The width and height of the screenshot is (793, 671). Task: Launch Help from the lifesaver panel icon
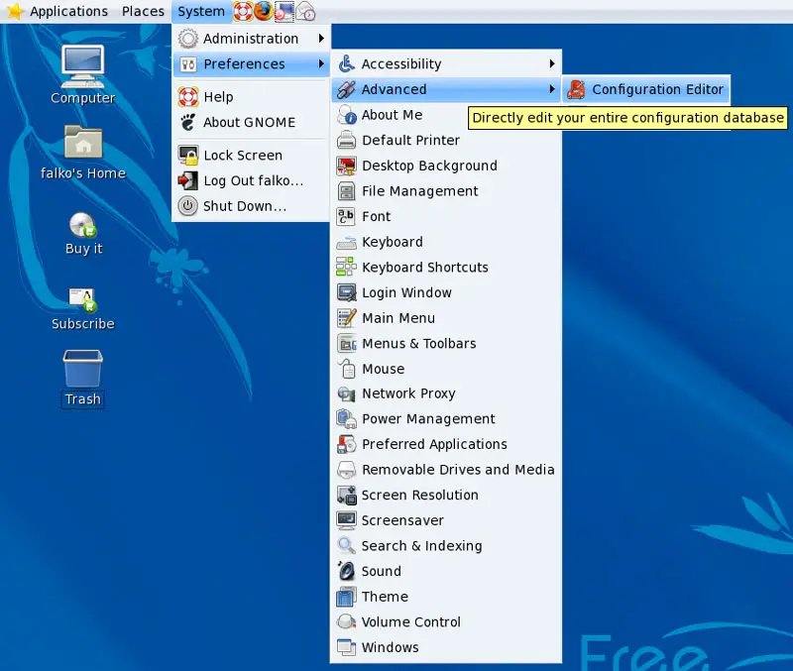[x=243, y=11]
